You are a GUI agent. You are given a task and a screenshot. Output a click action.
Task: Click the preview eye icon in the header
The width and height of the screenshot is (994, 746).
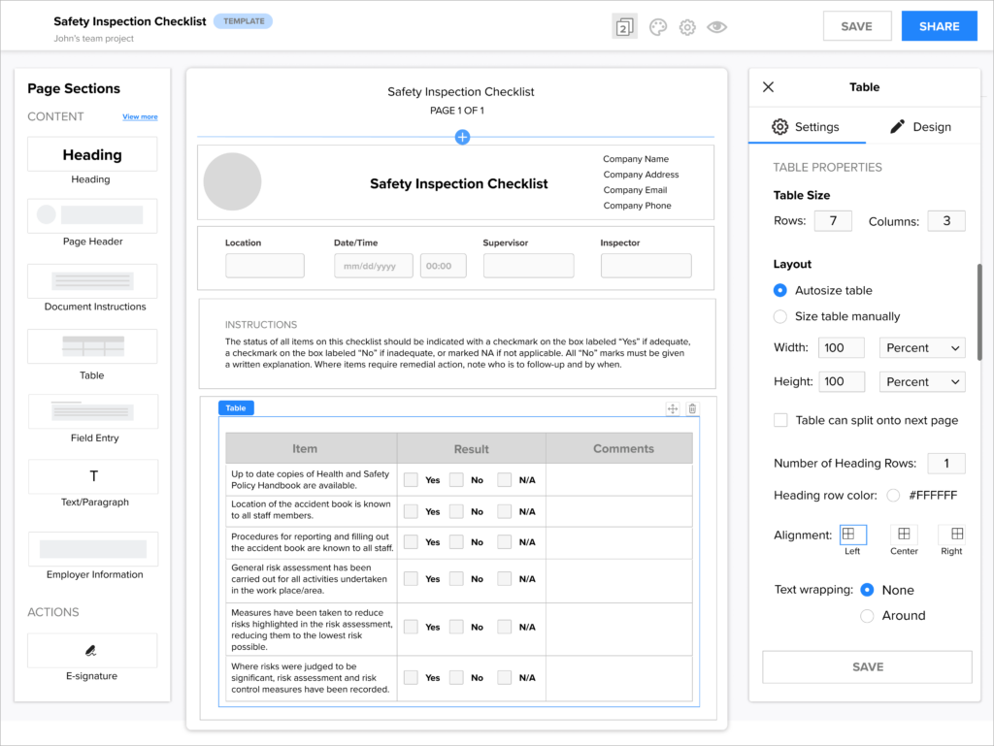click(716, 26)
